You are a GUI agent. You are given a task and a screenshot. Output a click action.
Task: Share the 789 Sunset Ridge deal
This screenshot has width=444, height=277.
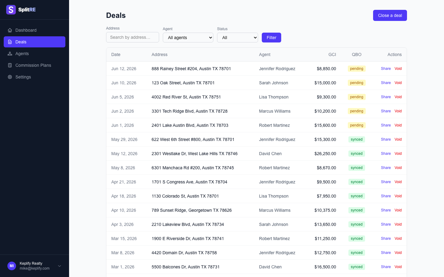[x=386, y=210]
